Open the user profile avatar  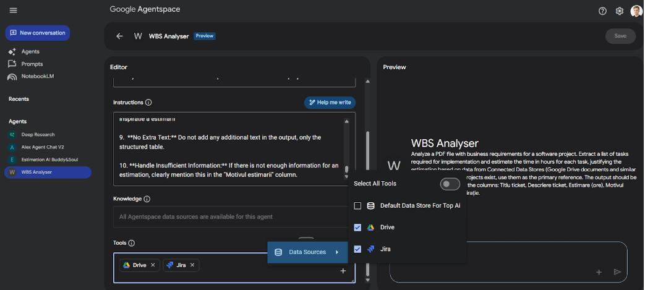tap(636, 11)
